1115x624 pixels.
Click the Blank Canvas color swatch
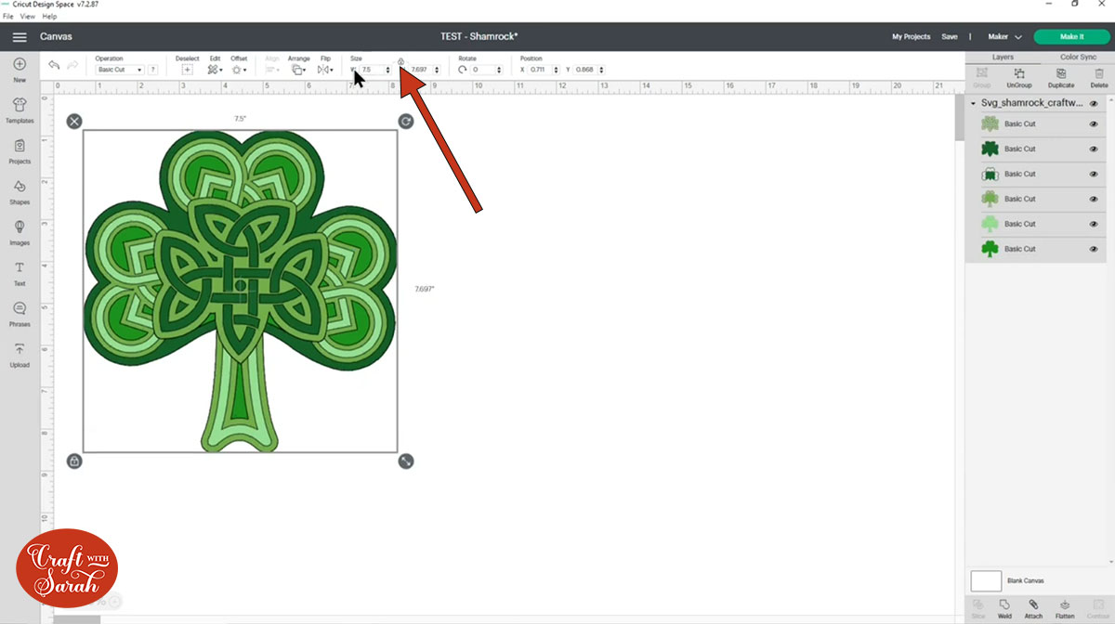click(x=986, y=580)
